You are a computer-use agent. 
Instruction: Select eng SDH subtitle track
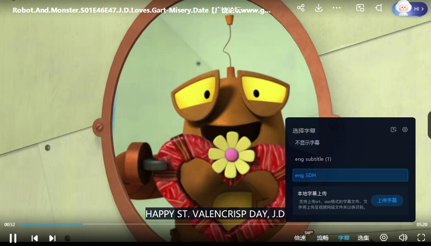pos(350,175)
